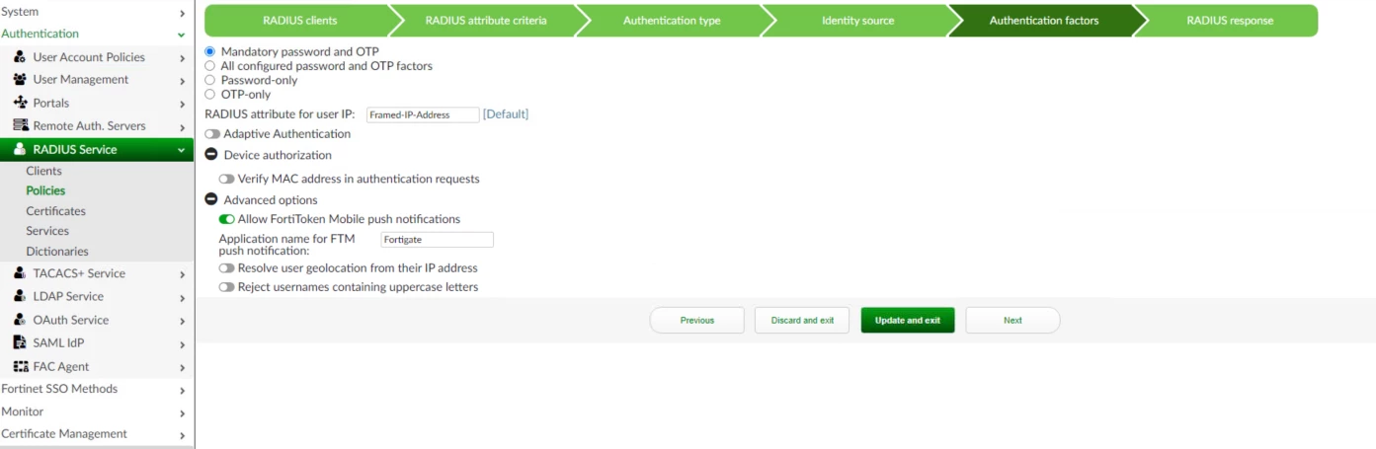The width and height of the screenshot is (1376, 449).
Task: Disable Allow FortiToken Mobile push notifications
Action: click(x=227, y=219)
